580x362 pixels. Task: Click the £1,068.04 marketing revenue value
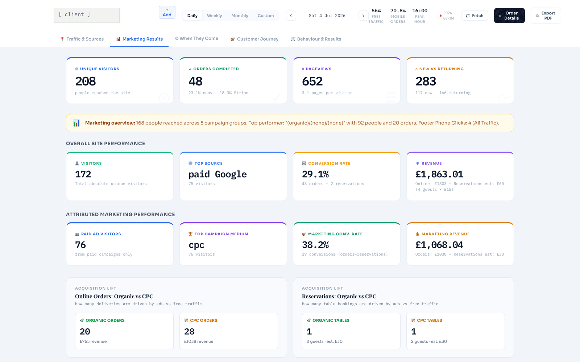click(x=439, y=245)
